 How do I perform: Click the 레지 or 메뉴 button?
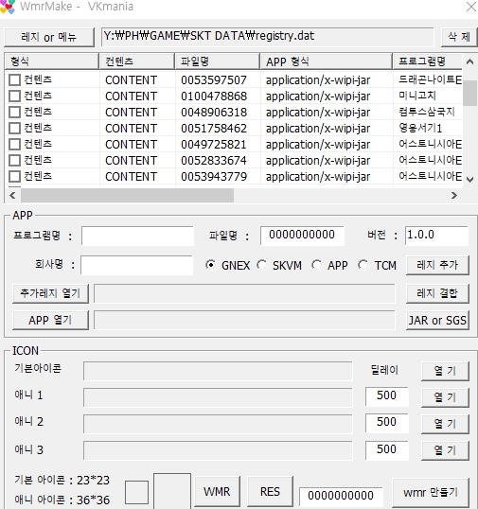[49, 37]
